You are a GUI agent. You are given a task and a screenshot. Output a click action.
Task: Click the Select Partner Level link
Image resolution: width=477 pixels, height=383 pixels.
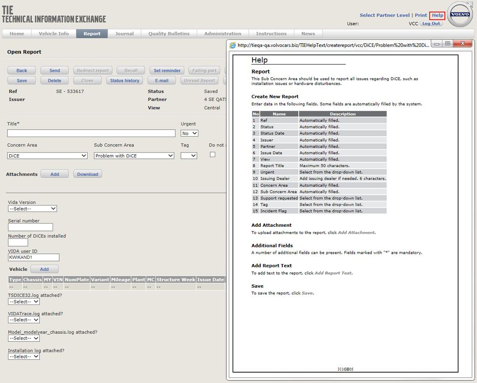click(384, 15)
